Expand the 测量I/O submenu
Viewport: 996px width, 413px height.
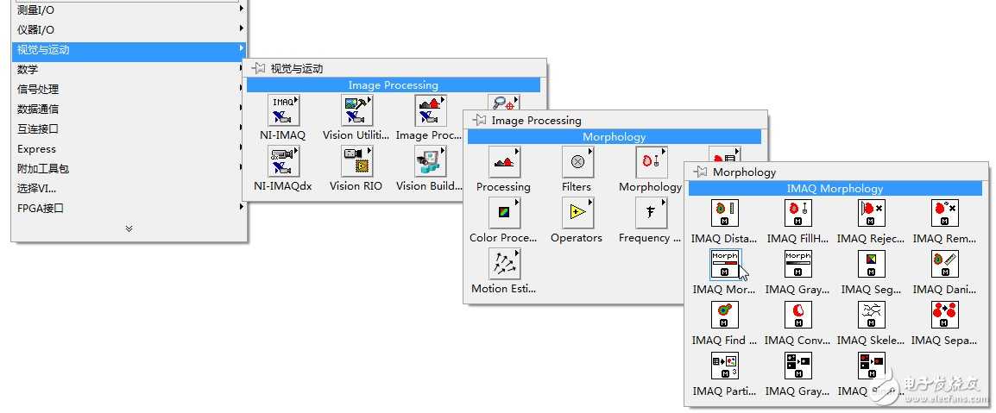tap(129, 9)
